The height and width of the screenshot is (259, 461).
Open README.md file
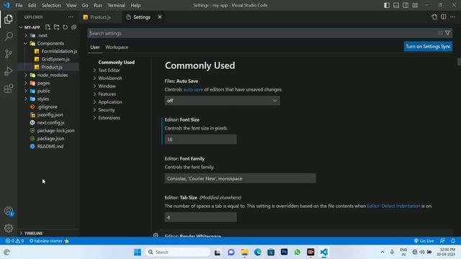pyautogui.click(x=50, y=146)
